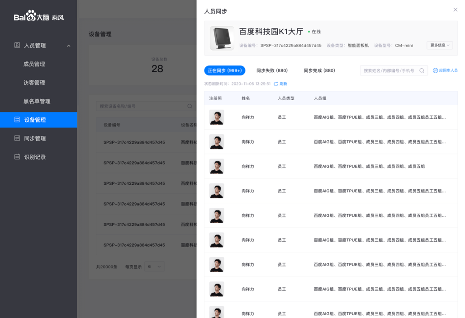Click the Baidu 大脑 乘风 logo
Viewport: 465px width, 318px height.
point(39,17)
